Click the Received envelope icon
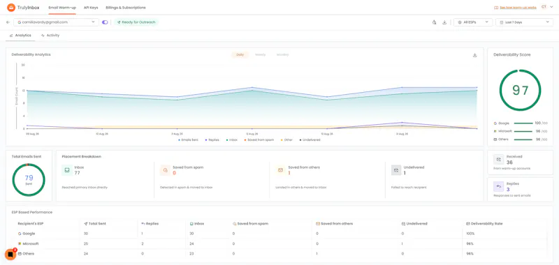This screenshot has height=265, width=559. coord(499,160)
